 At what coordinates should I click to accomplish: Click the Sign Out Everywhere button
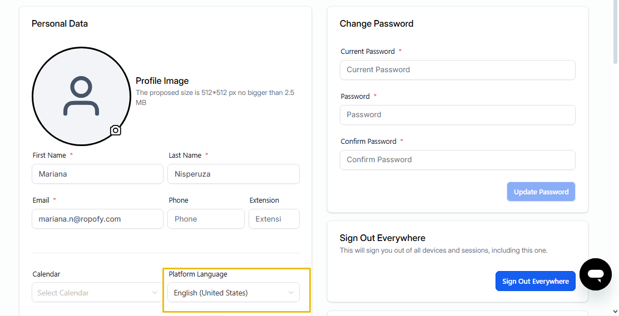[536, 282]
